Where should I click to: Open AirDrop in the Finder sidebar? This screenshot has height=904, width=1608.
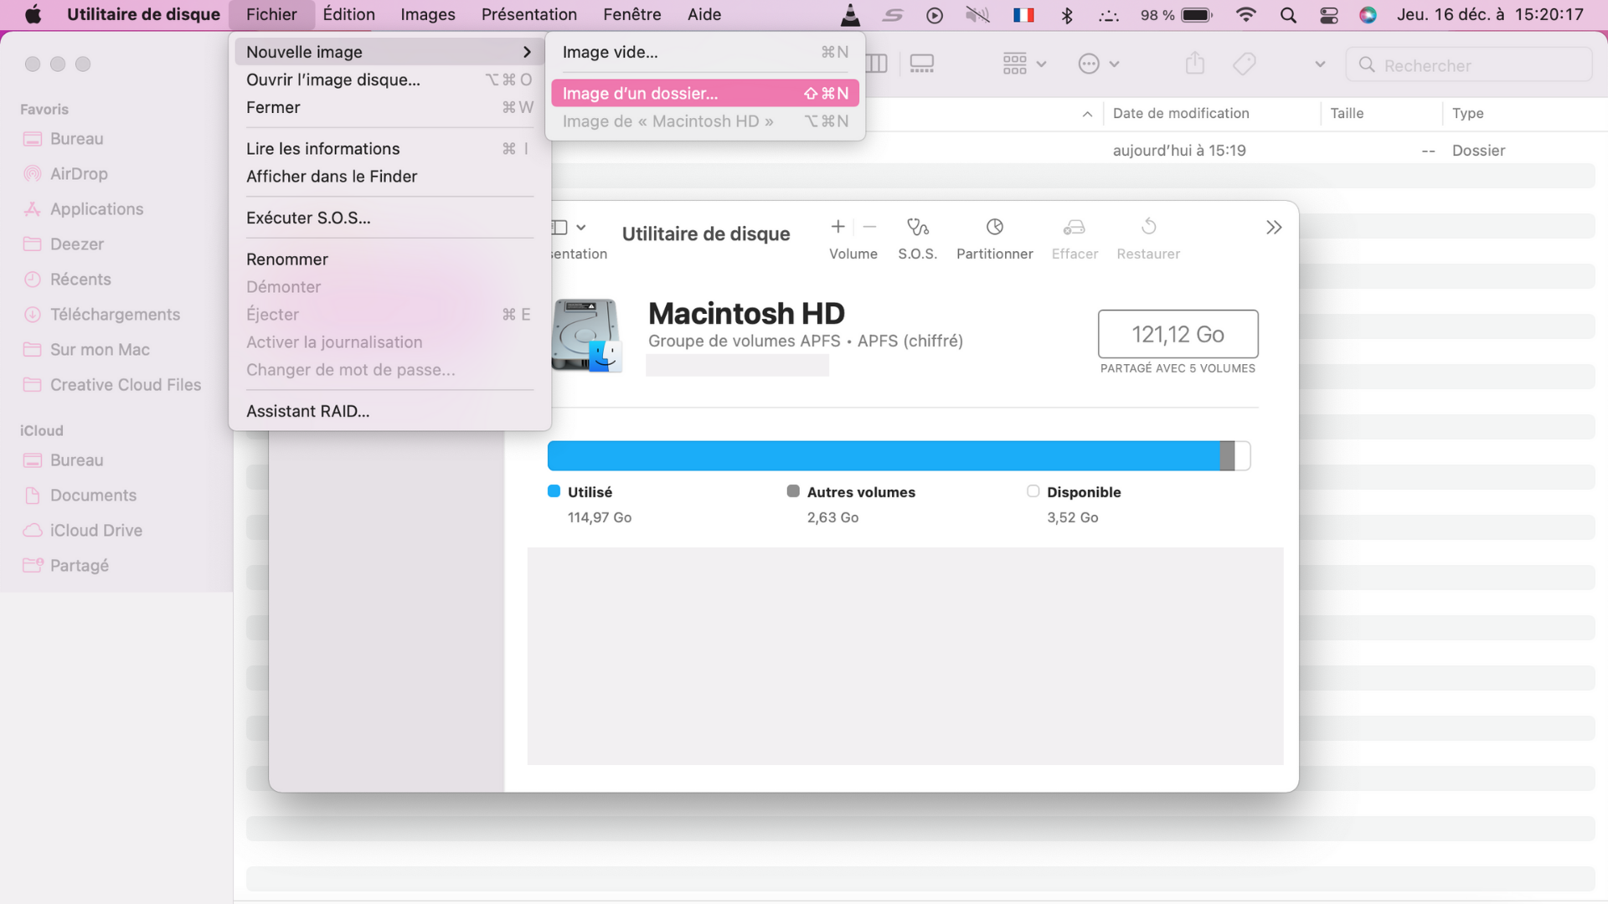click(x=79, y=174)
